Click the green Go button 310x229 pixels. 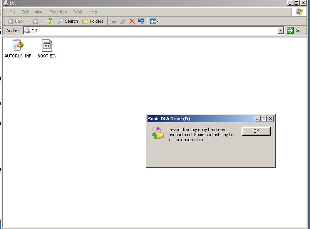[294, 30]
